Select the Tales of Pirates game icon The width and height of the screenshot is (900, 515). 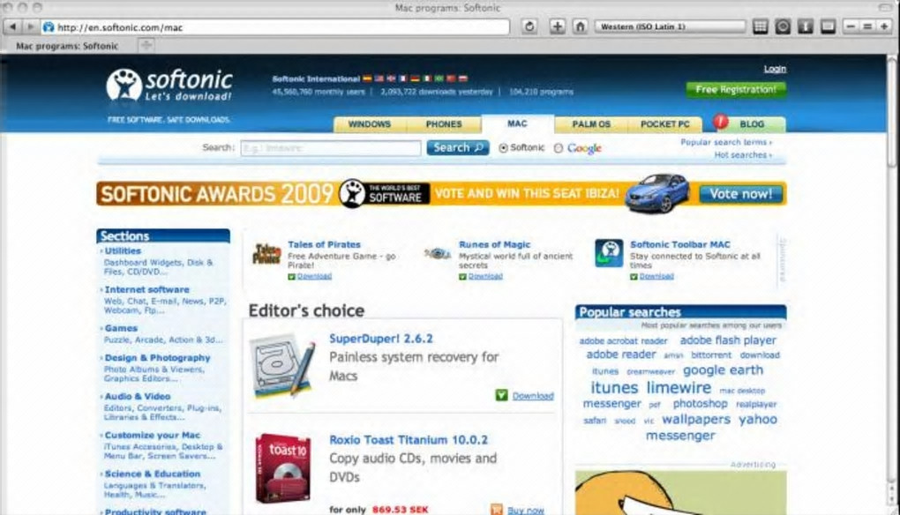266,254
